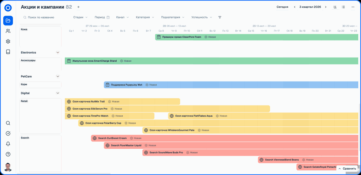The width and height of the screenshot is (361, 175).
Task: Open the Категория filter dropdown
Action: tap(145, 17)
